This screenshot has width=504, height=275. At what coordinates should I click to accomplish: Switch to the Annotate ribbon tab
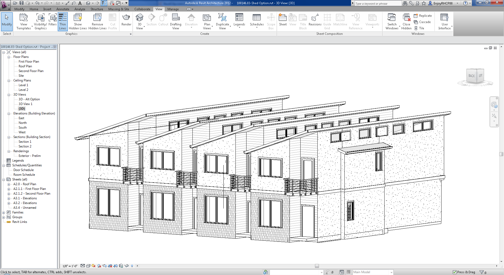tap(63, 9)
